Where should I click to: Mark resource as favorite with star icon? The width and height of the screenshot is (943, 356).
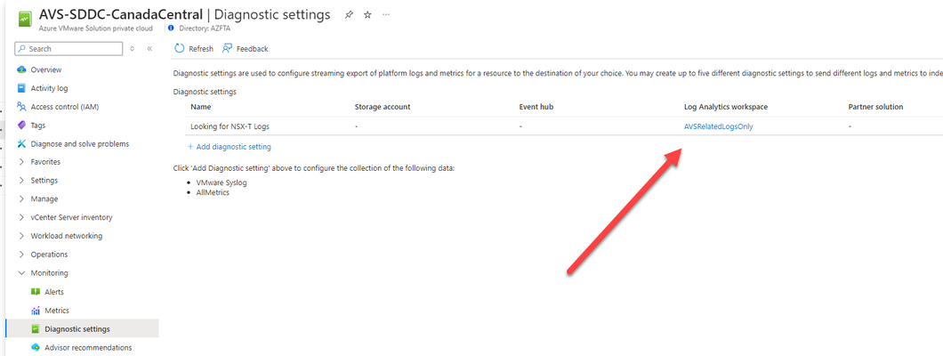367,15
